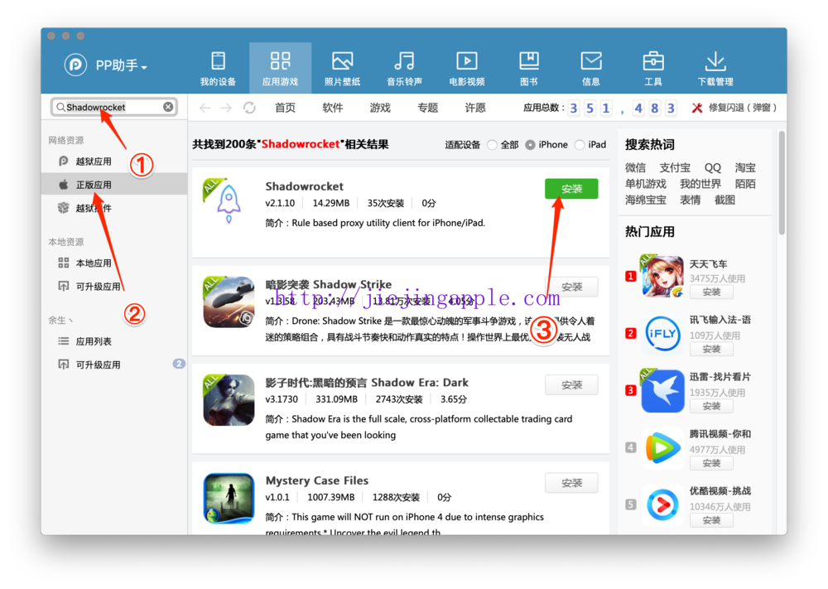Open the 图书 books section
The height and width of the screenshot is (589, 828).
click(528, 69)
